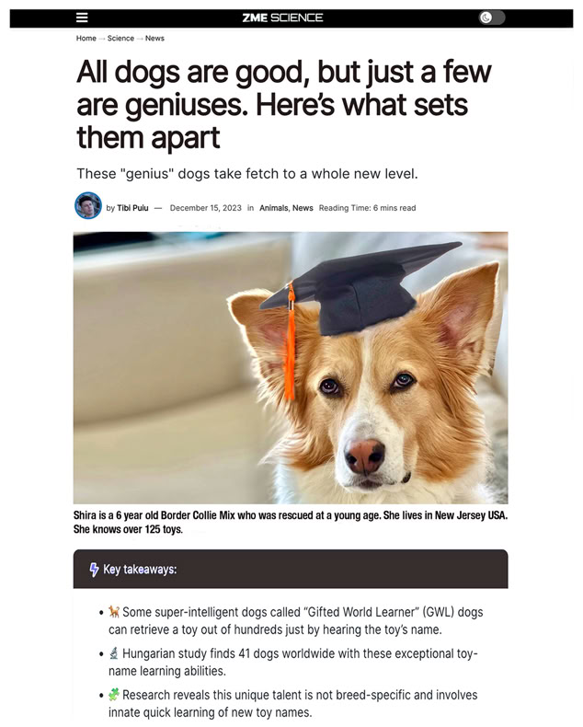Image resolution: width=583 pixels, height=727 pixels.
Task: Click the microscope emoji bullet icon
Action: pos(113,653)
